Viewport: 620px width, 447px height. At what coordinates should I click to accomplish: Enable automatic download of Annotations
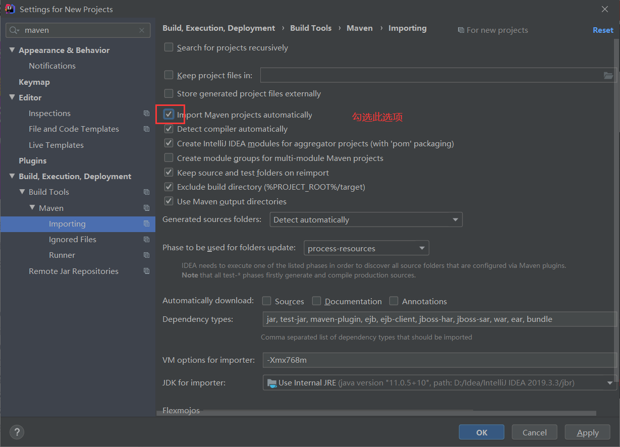394,301
